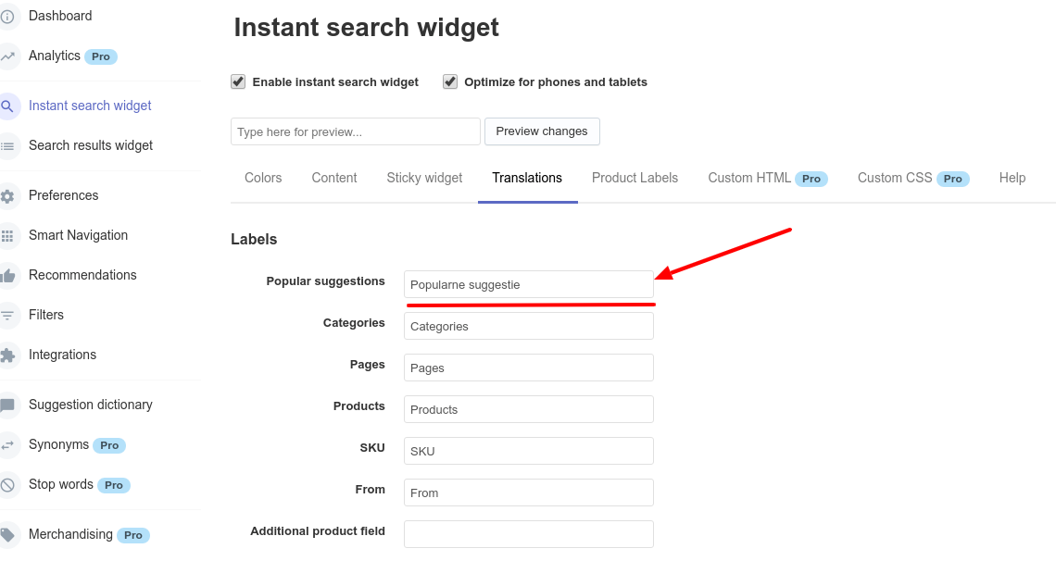1056x561 pixels.
Task: Click the Integrations puzzle icon
Action: coord(8,355)
